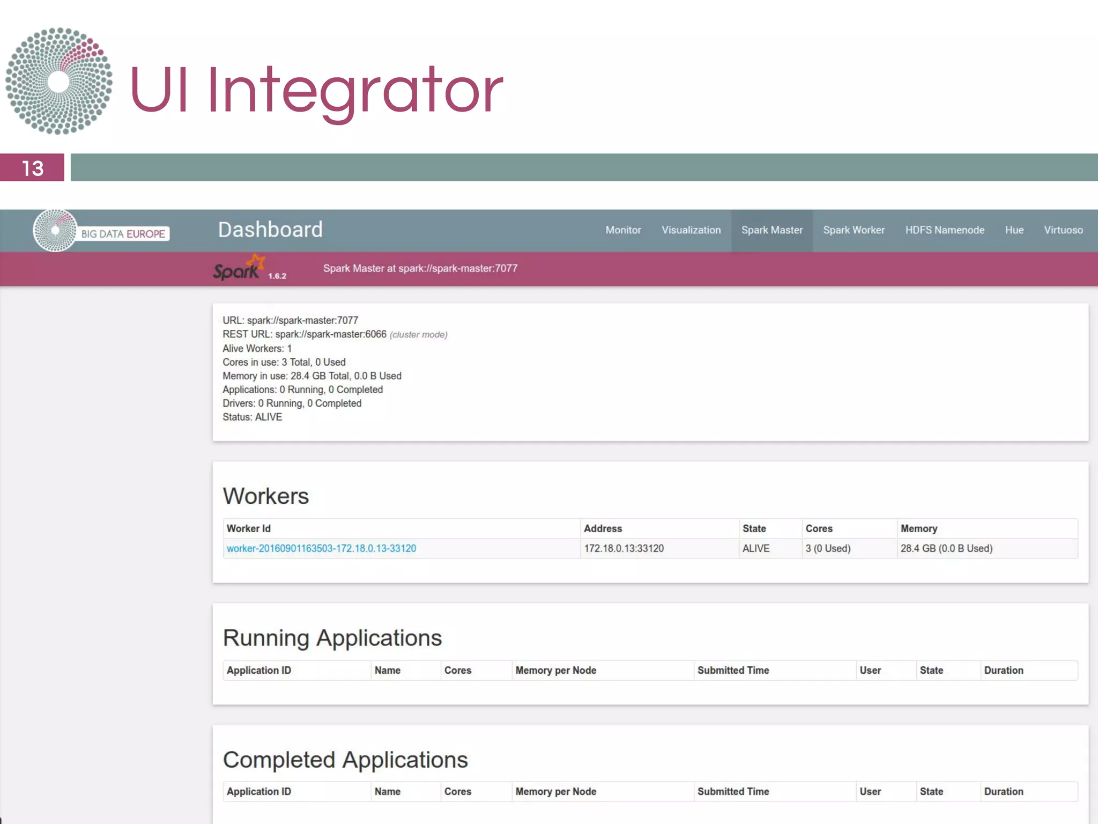Switch to the Spark Worker tab
1098x824 pixels.
[854, 230]
